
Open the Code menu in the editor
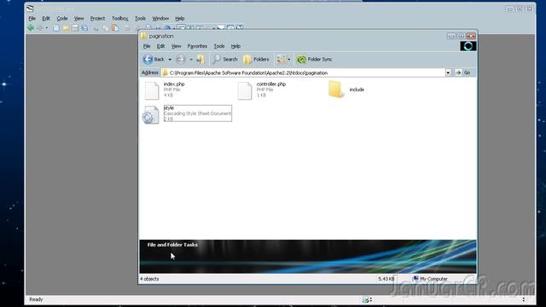coord(62,19)
